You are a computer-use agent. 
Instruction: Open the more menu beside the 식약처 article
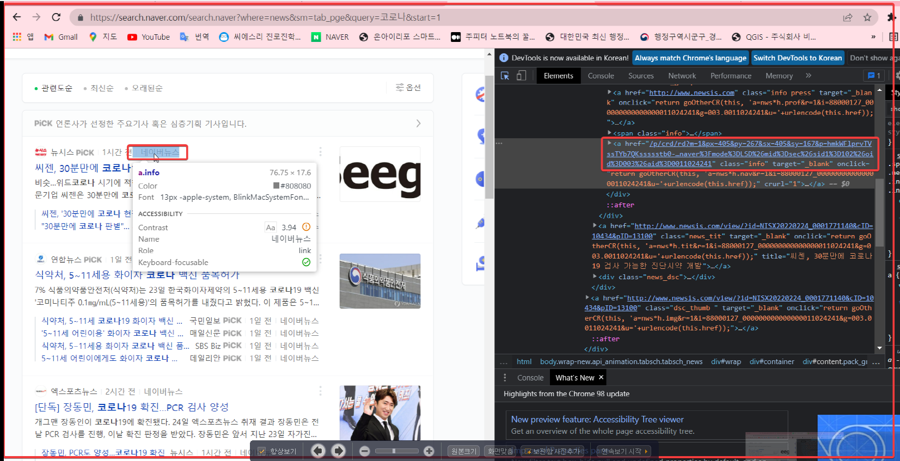320,259
